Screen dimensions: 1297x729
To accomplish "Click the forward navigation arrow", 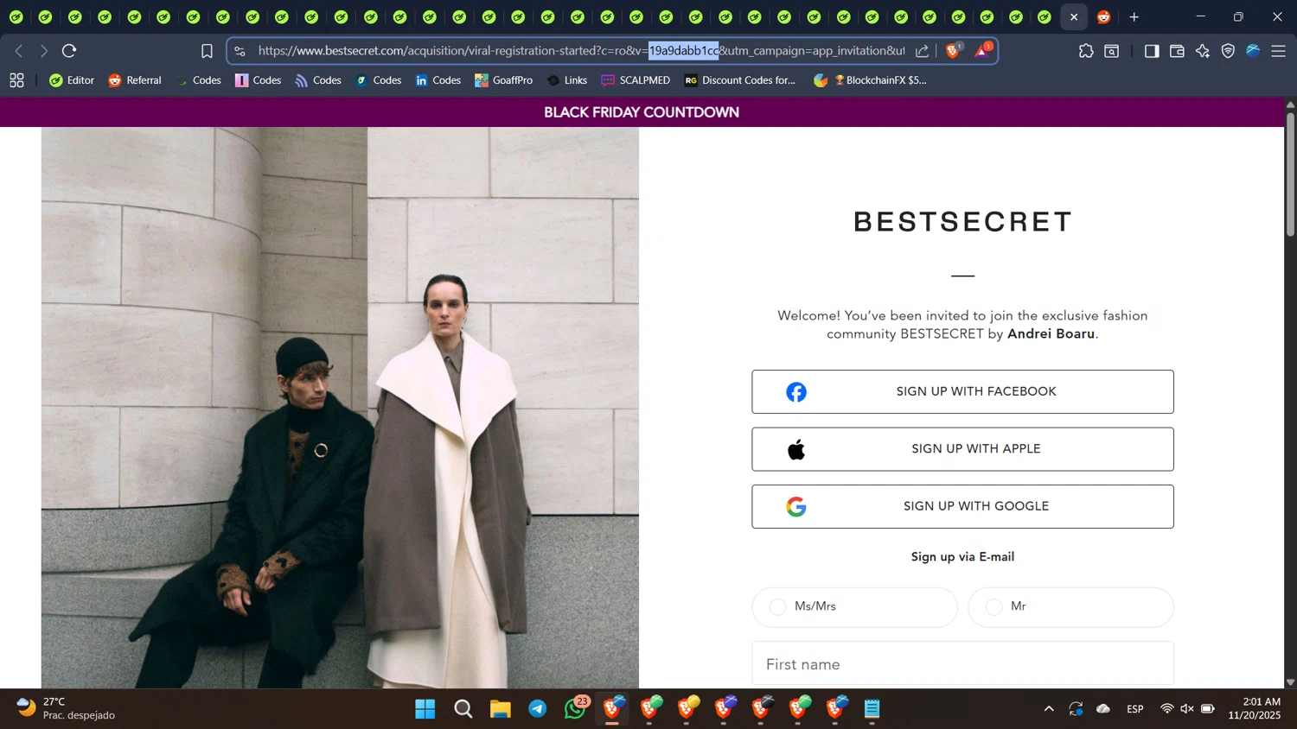I will (x=44, y=51).
